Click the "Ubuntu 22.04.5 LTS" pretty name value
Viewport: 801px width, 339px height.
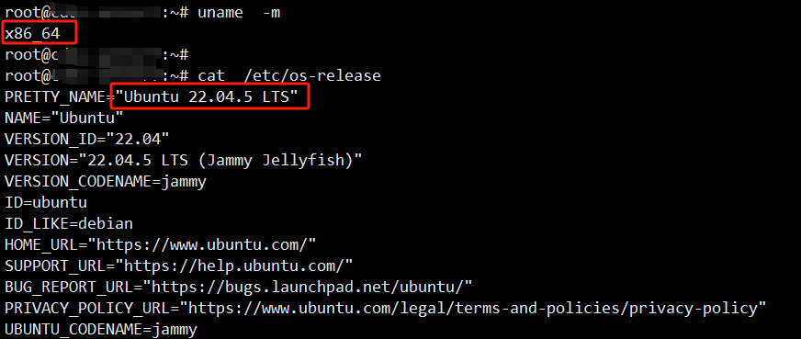point(207,97)
